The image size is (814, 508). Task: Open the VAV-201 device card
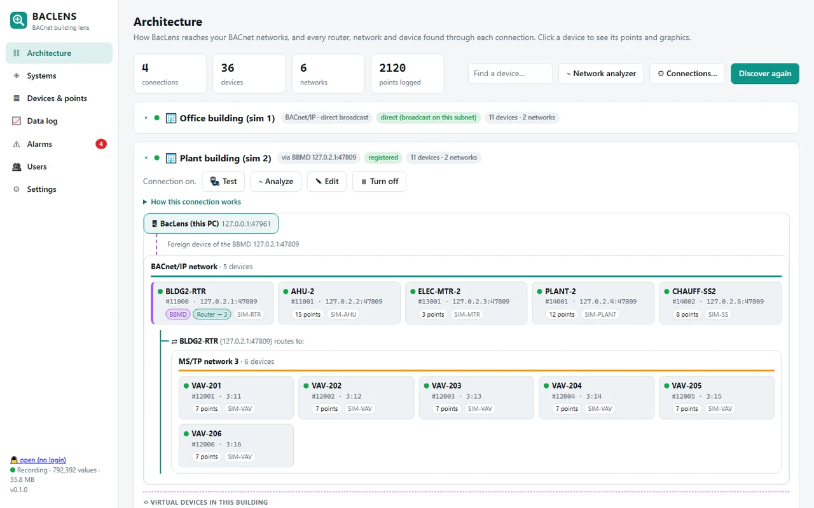(x=237, y=398)
